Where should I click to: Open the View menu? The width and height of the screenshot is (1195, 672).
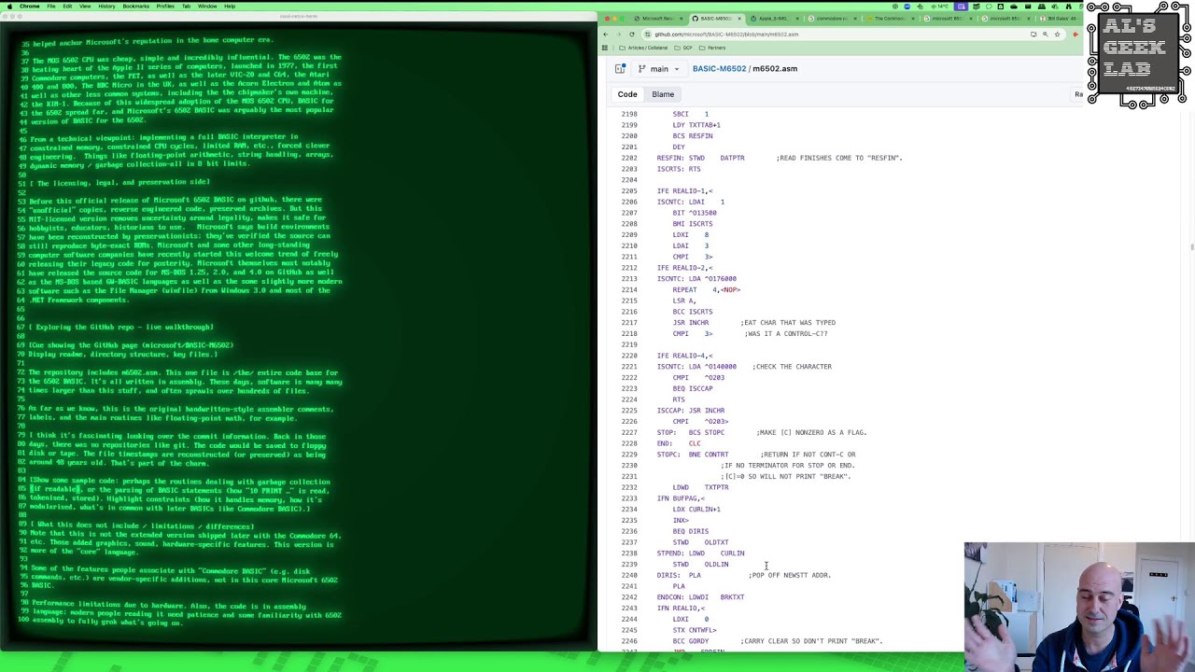click(x=85, y=6)
